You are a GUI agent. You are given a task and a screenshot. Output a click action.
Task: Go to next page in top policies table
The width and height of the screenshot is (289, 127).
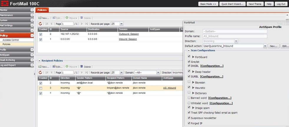[82, 24]
